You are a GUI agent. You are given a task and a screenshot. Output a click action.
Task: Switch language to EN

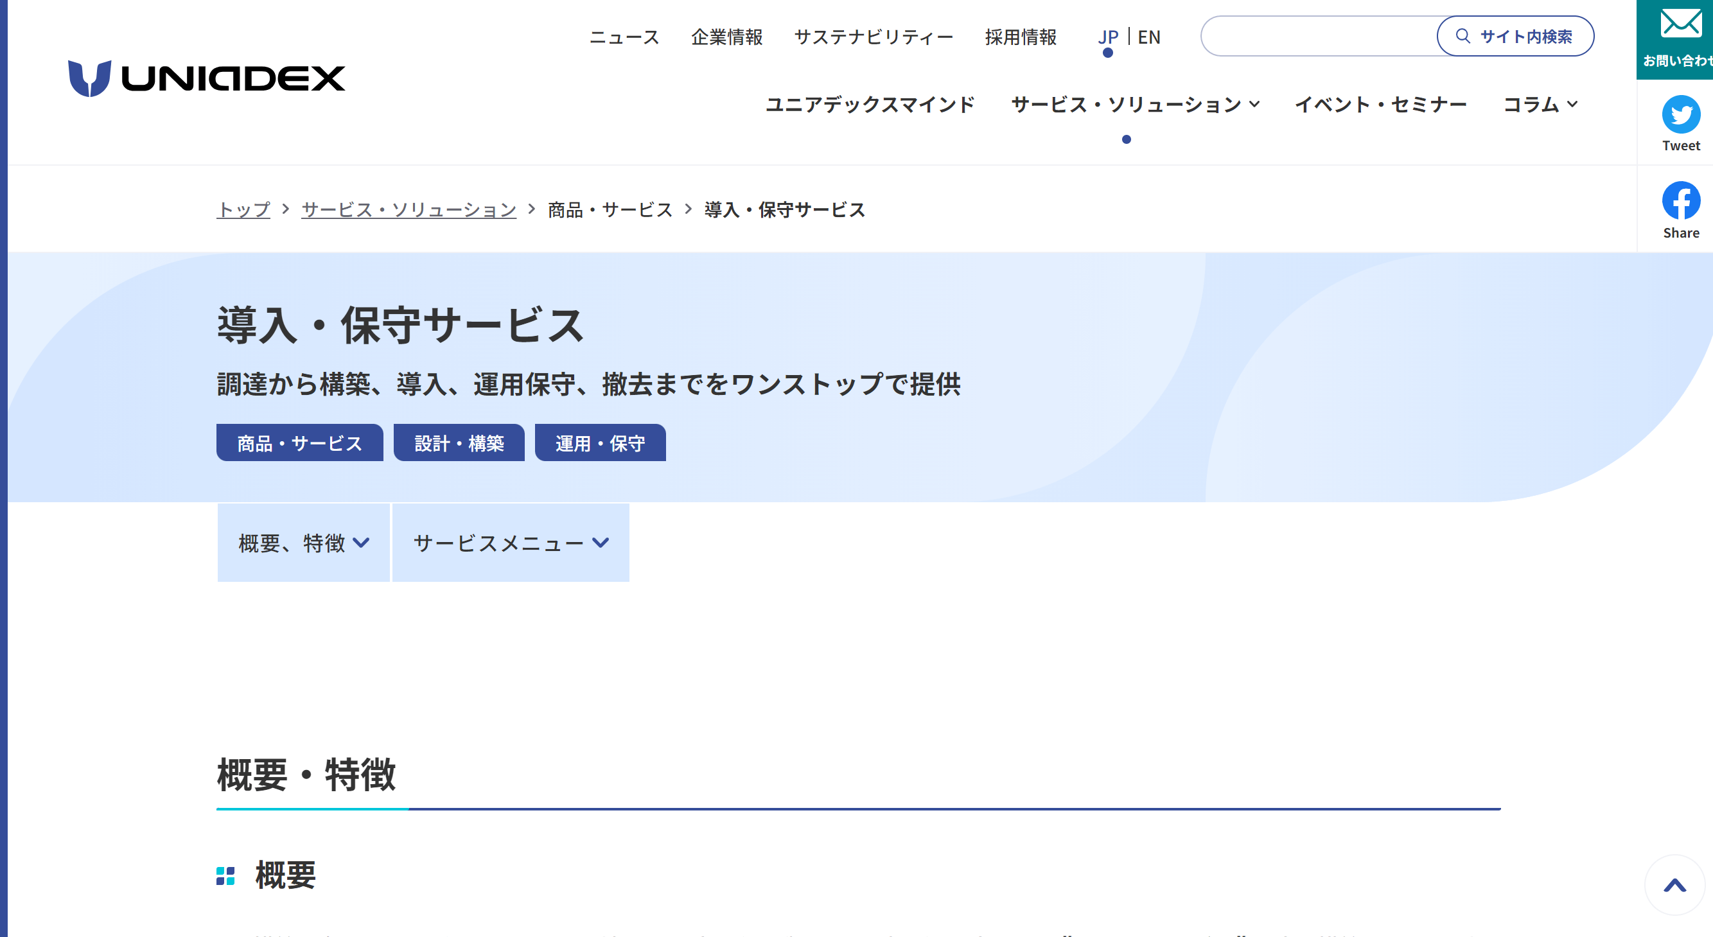point(1149,37)
